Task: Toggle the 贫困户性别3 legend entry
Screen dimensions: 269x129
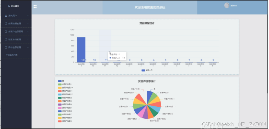Action: tap(65, 101)
